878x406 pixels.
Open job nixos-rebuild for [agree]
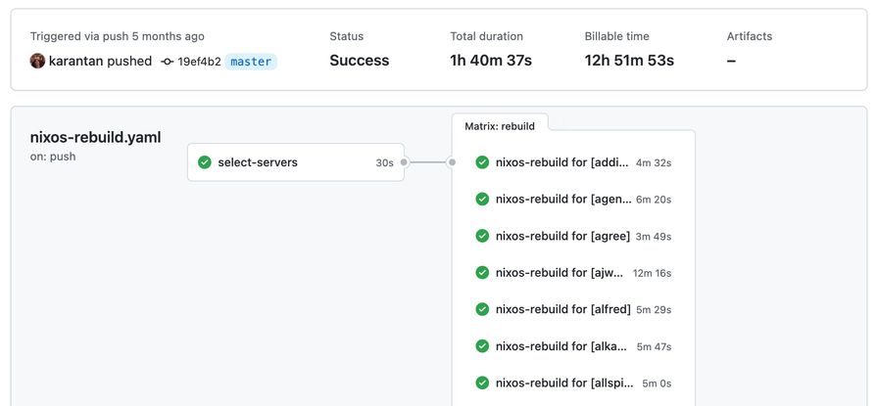(573, 236)
